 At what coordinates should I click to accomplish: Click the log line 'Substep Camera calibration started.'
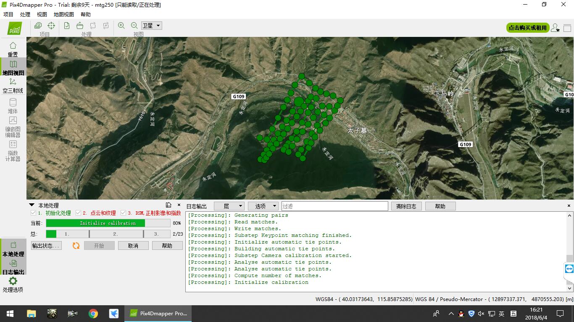pos(270,255)
